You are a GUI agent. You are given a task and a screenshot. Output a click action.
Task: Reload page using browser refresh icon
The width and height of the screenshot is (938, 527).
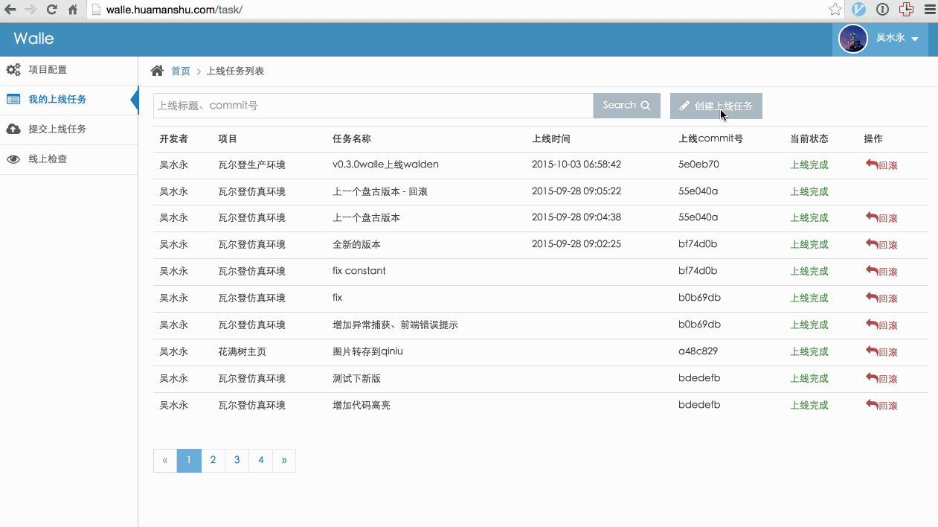pyautogui.click(x=51, y=10)
